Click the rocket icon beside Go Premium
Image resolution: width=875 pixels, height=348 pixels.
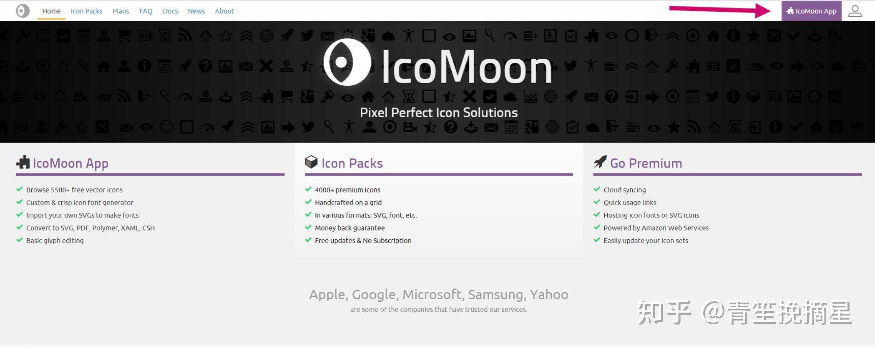coord(600,162)
